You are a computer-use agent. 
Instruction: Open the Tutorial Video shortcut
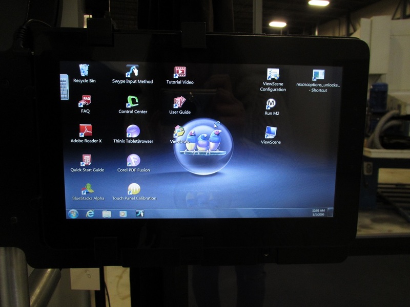(180, 72)
